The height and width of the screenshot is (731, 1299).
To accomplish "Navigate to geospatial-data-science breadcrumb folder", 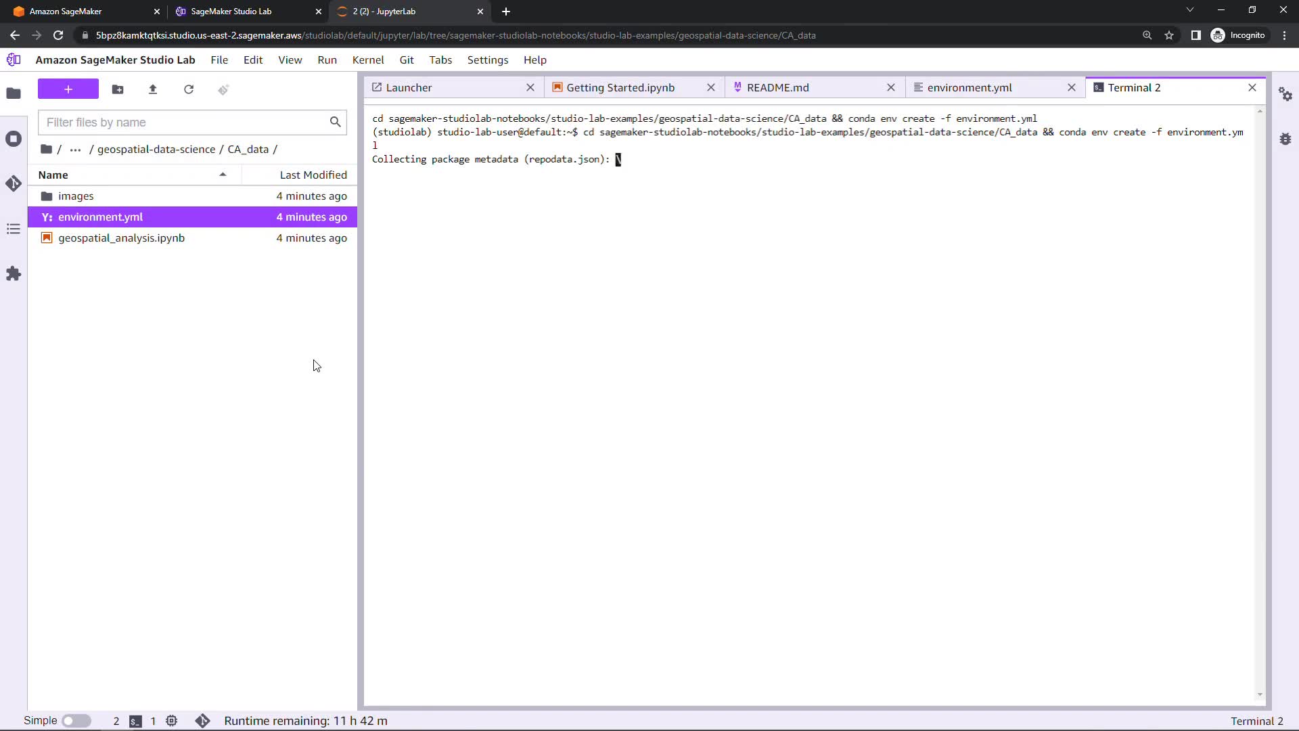I will [x=156, y=150].
